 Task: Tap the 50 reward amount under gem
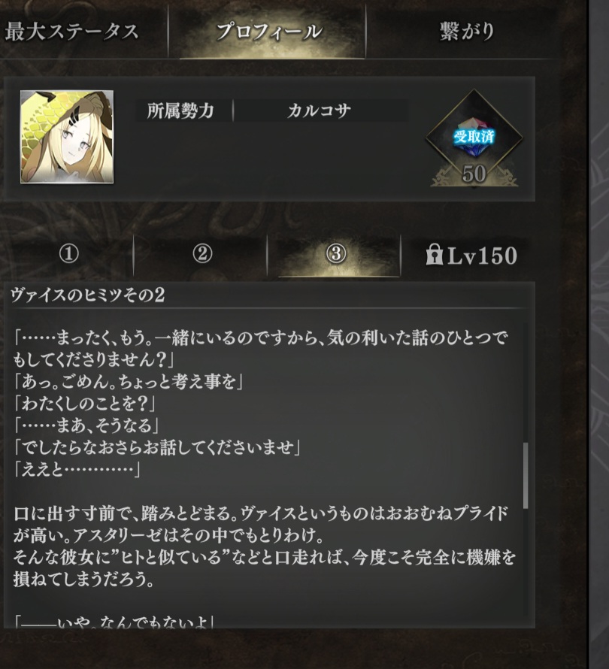(x=474, y=174)
